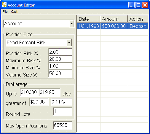Screen dimensions: 150x134
Task: Click the Volume Size % label
Action: pos(22,75)
